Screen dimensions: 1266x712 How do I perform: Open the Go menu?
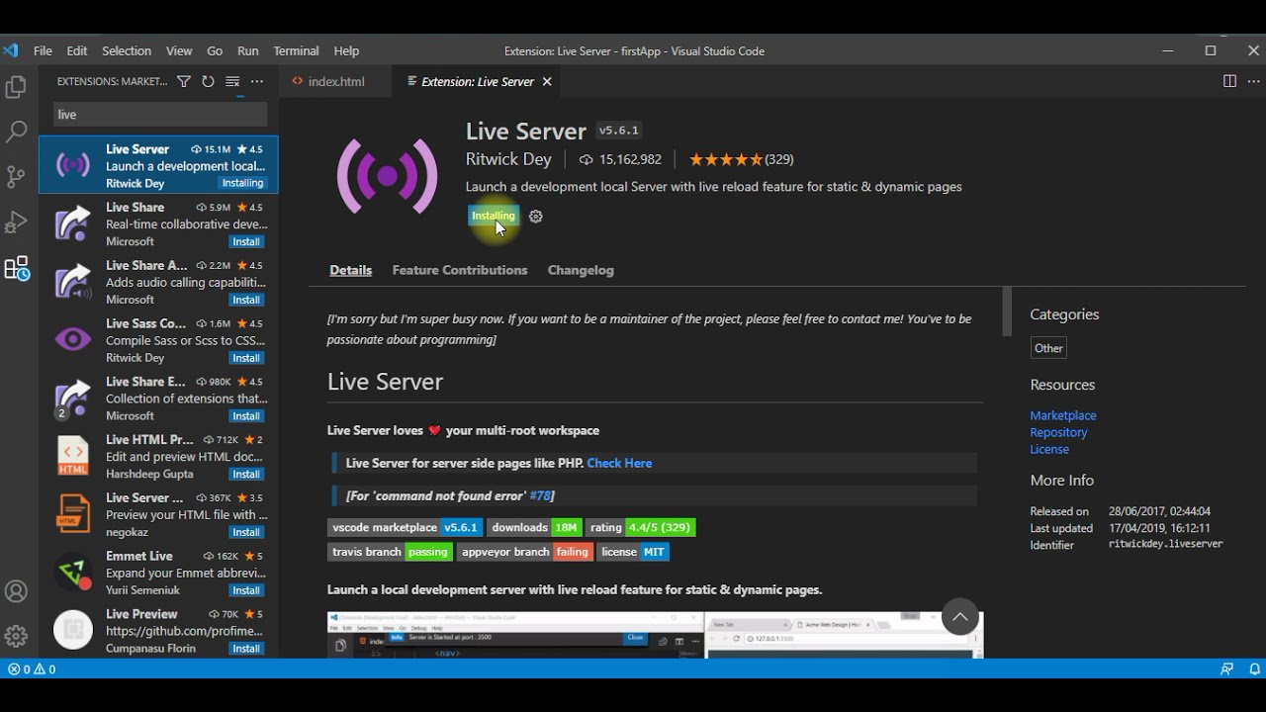(215, 50)
